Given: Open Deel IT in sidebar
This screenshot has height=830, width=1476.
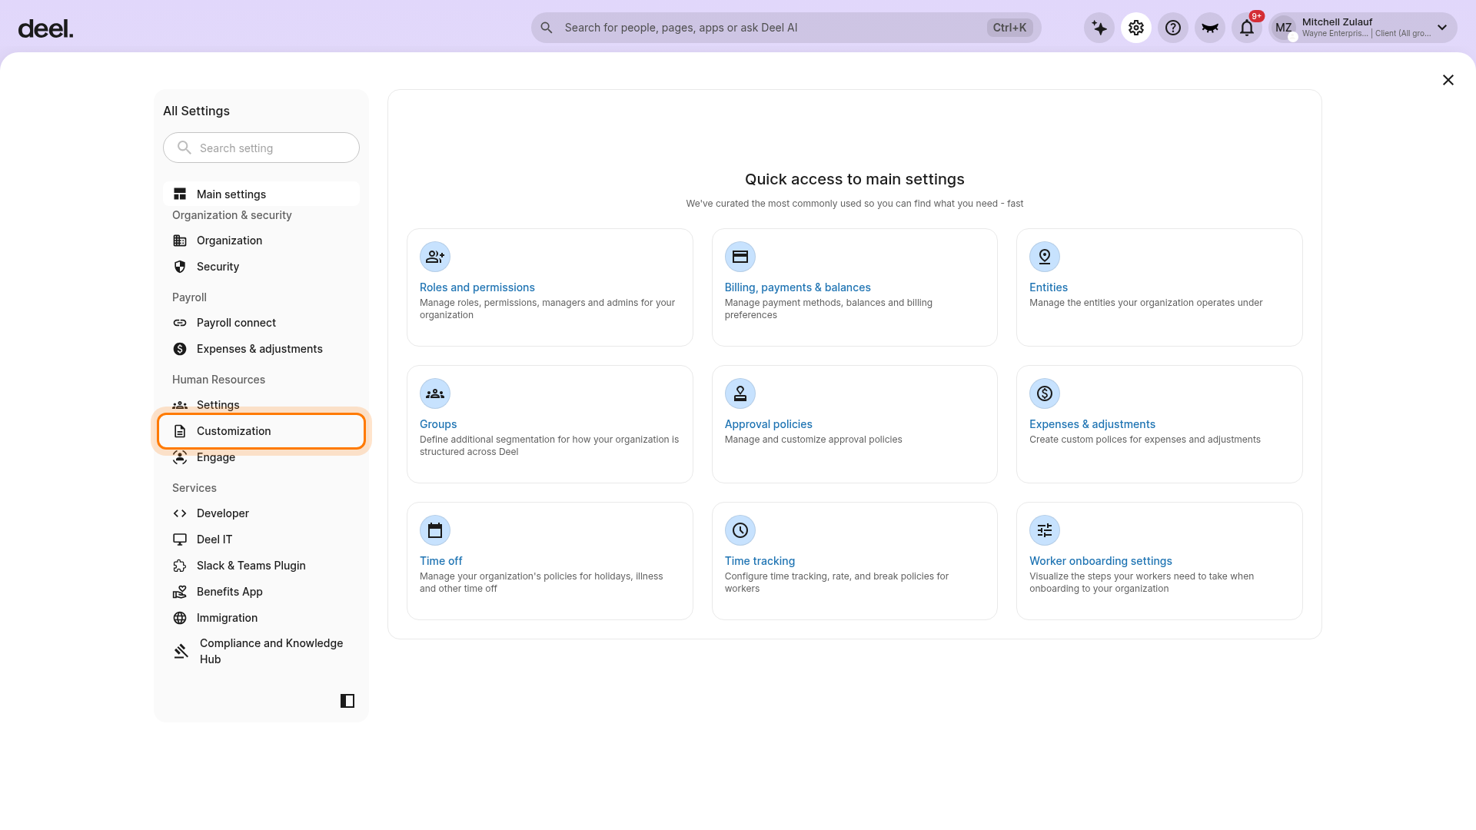Looking at the screenshot, I should 261,539.
